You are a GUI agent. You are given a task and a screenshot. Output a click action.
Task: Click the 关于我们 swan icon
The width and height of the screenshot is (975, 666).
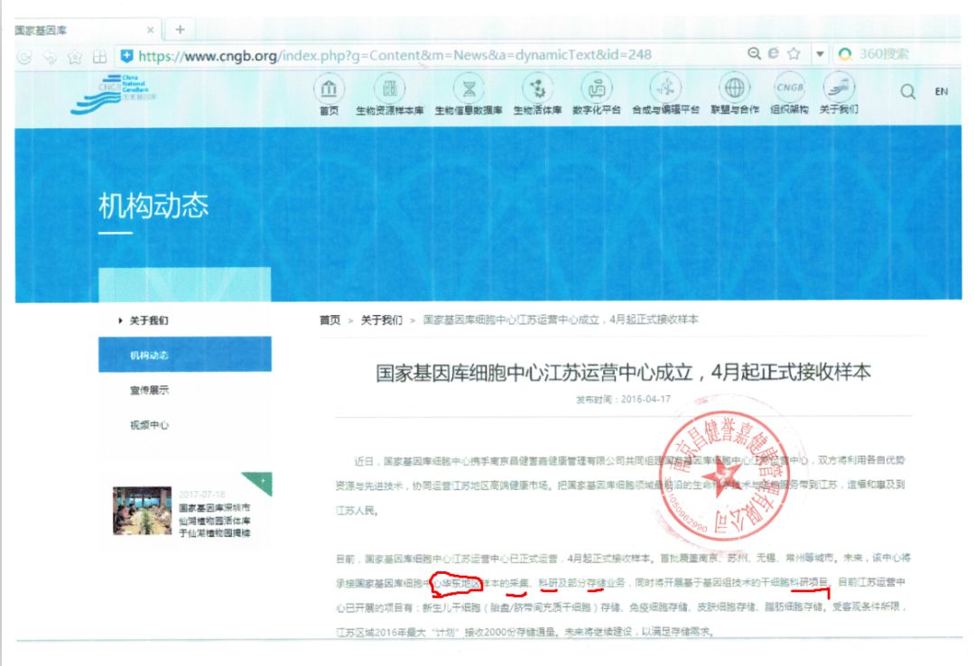(838, 89)
